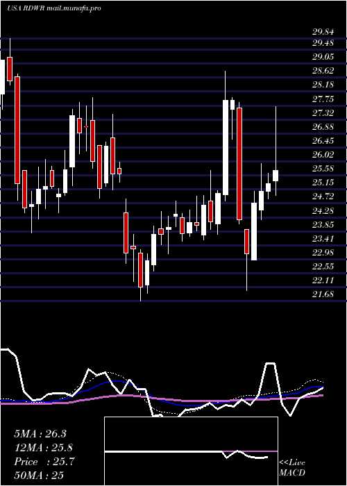Click the 27.32 price axis label
The height and width of the screenshot is (486, 347).
[323, 112]
